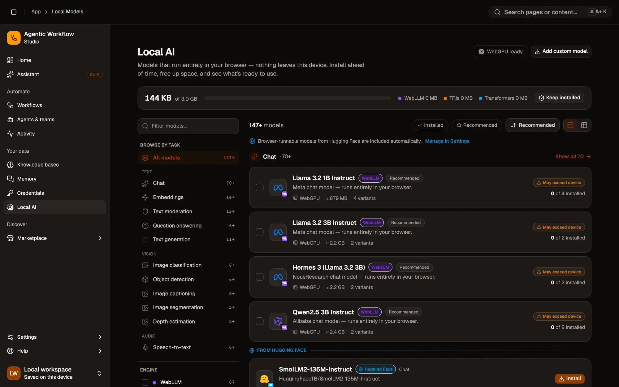Filter by Embeddings task
Image resolution: width=619 pixels, height=387 pixels.
(x=188, y=197)
